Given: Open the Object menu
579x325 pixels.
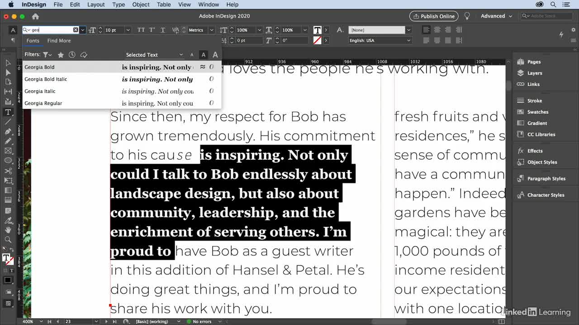Looking at the screenshot, I should [x=141, y=5].
